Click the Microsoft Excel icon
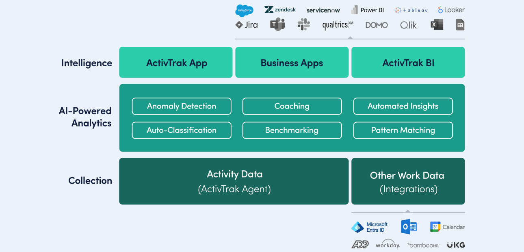524x252 pixels. 437,25
